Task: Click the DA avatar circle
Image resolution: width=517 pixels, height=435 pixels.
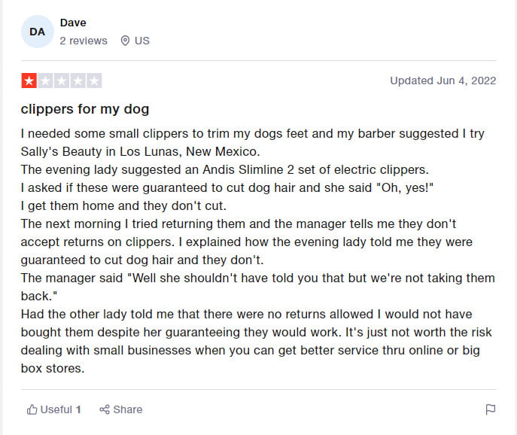Action: tap(38, 32)
